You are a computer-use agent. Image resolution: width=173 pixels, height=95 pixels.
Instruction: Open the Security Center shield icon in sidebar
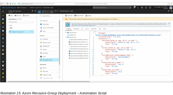3,73
